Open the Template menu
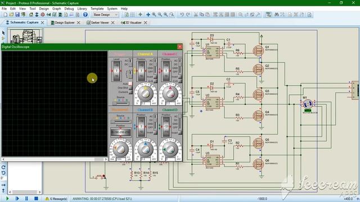Viewport: 360px width, 202px height. coord(97,9)
